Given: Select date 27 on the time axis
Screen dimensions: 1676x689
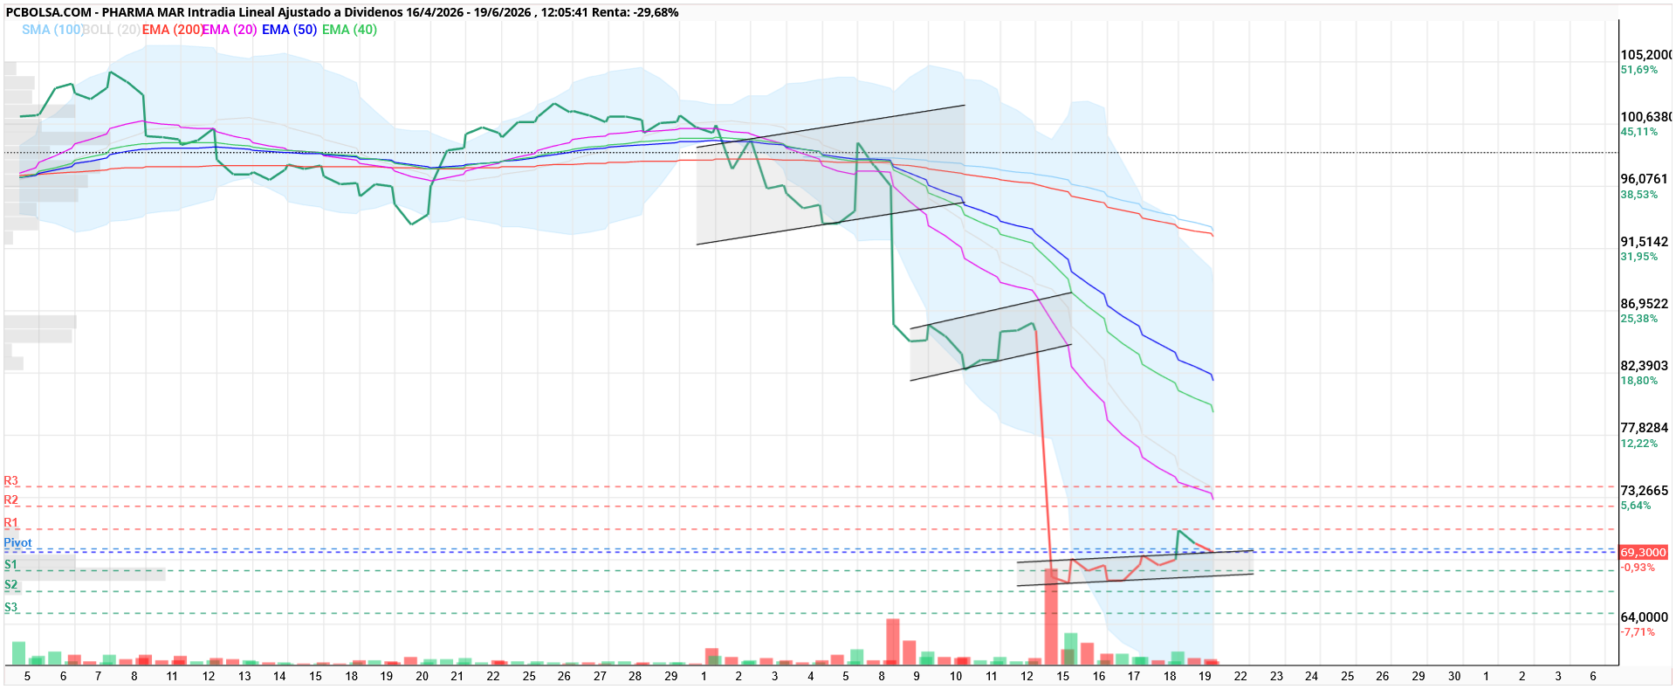Looking at the screenshot, I should click(600, 676).
